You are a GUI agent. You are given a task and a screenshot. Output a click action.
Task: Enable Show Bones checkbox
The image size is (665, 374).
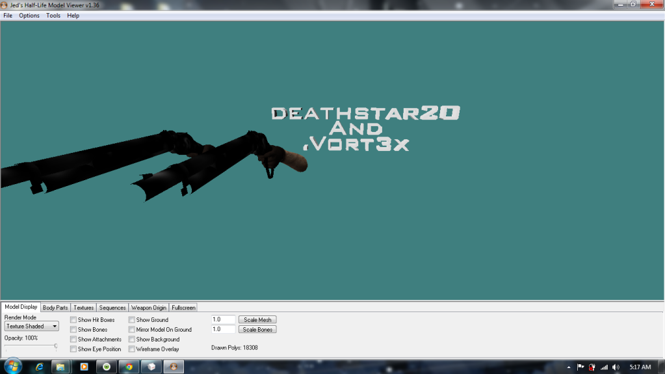tap(73, 329)
